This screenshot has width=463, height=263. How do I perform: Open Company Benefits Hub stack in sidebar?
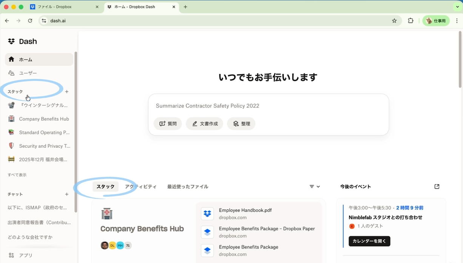click(44, 119)
